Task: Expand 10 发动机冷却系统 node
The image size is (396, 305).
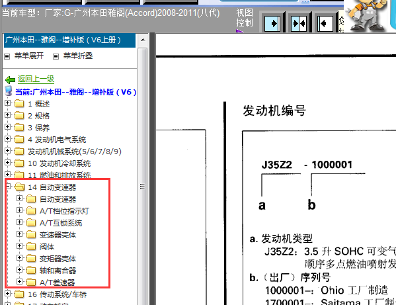Action: pyautogui.click(x=7, y=163)
